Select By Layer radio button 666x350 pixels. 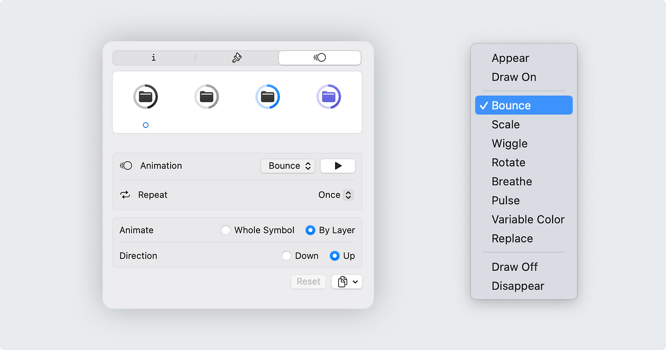point(310,230)
